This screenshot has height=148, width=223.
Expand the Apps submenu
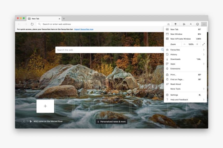click(x=185, y=64)
